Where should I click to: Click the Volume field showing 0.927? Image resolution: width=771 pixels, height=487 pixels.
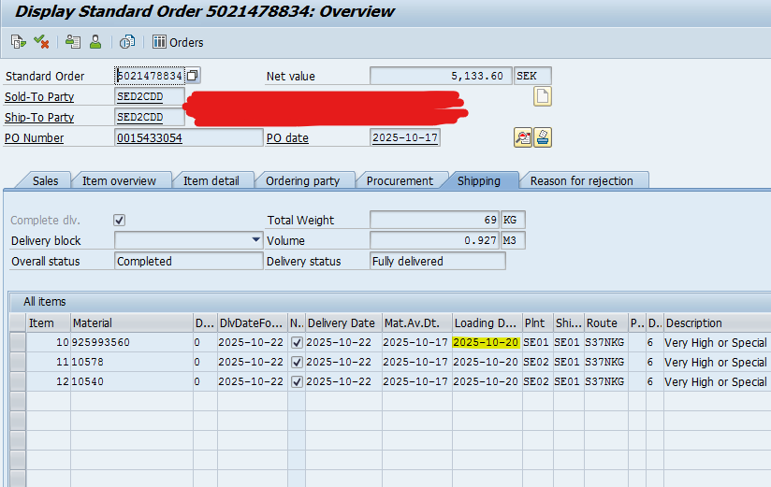[x=435, y=240]
